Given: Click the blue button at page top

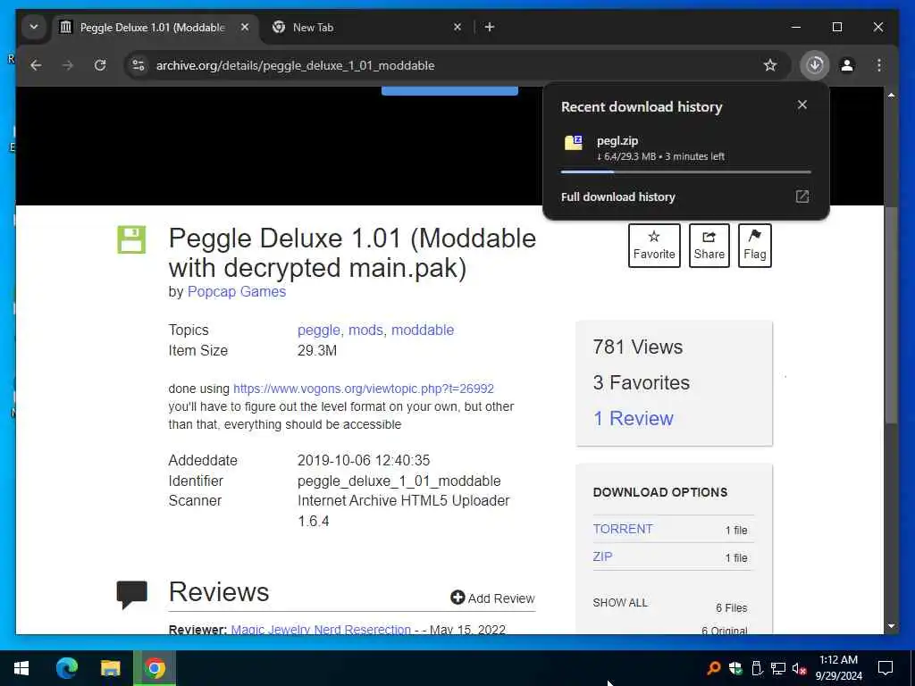Looking at the screenshot, I should tap(449, 90).
